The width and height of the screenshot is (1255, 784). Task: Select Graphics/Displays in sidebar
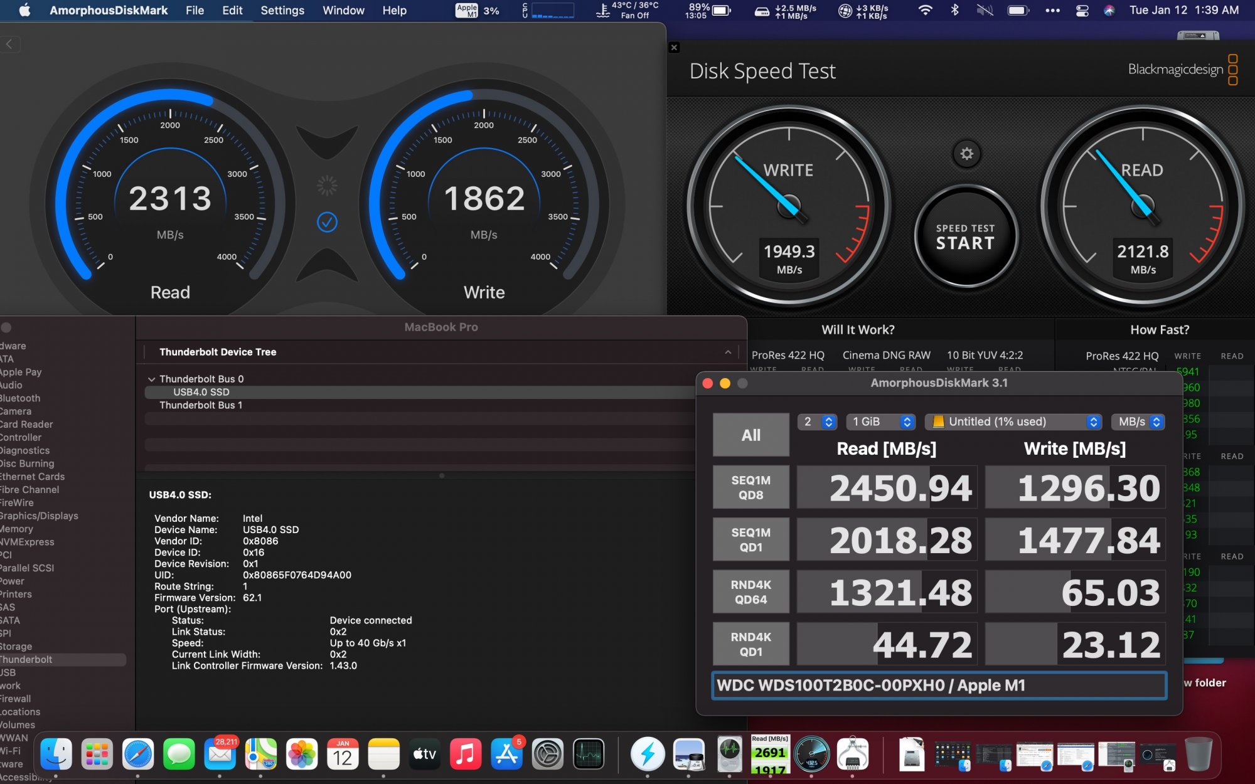click(39, 516)
